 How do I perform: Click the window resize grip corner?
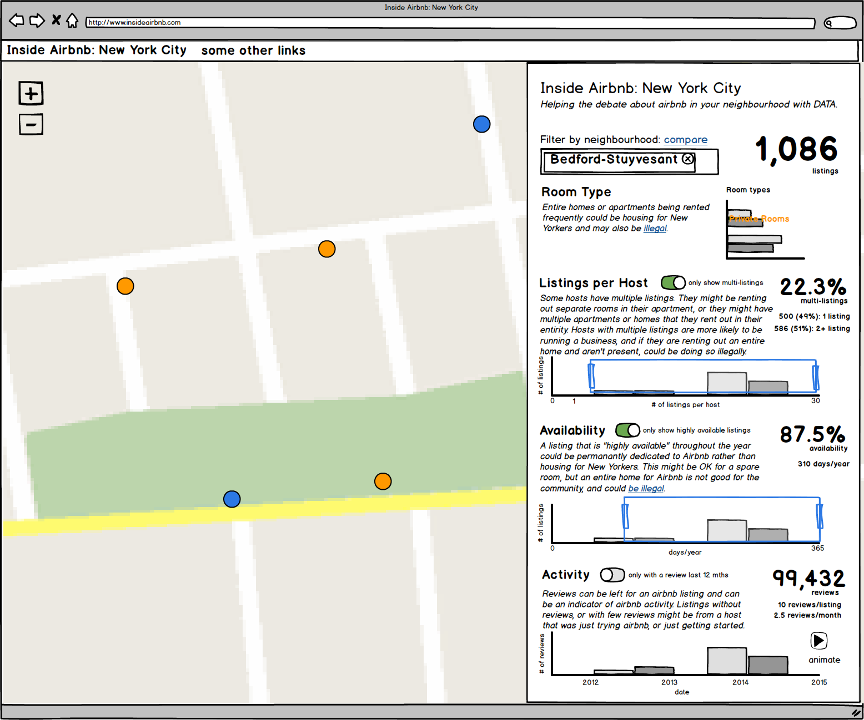click(856, 712)
